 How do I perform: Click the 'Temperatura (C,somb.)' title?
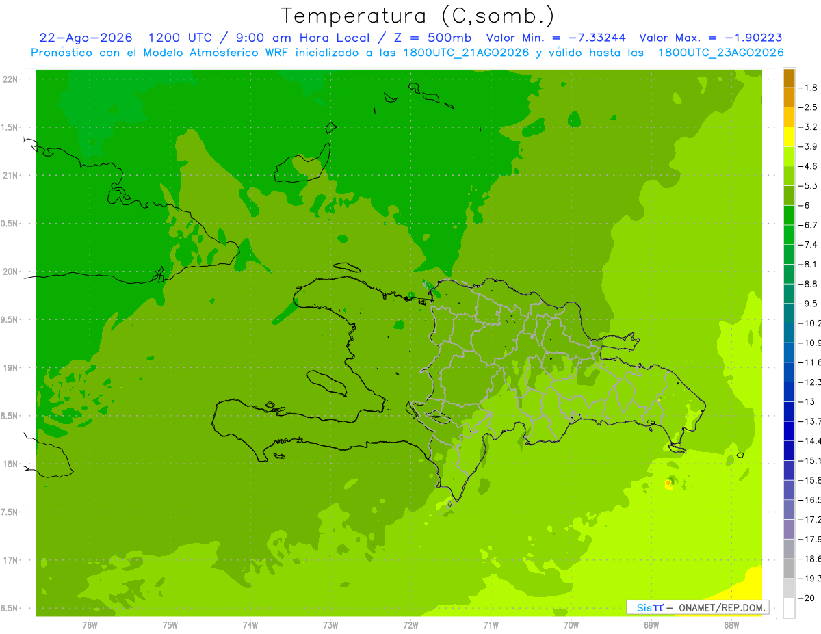pos(418,16)
